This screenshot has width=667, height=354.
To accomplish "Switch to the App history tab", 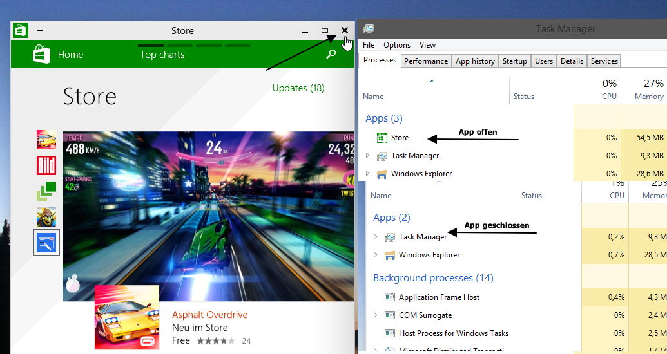I will pyautogui.click(x=475, y=61).
